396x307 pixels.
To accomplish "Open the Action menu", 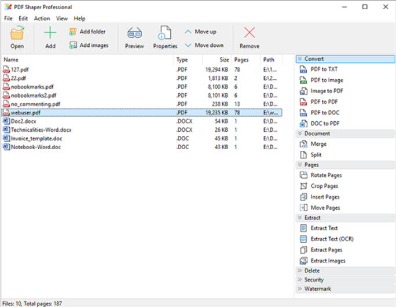I will (42, 19).
